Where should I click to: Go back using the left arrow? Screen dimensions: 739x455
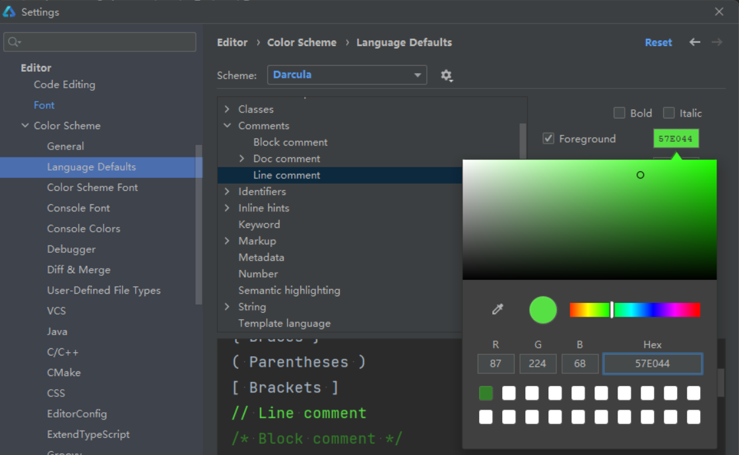pos(695,42)
